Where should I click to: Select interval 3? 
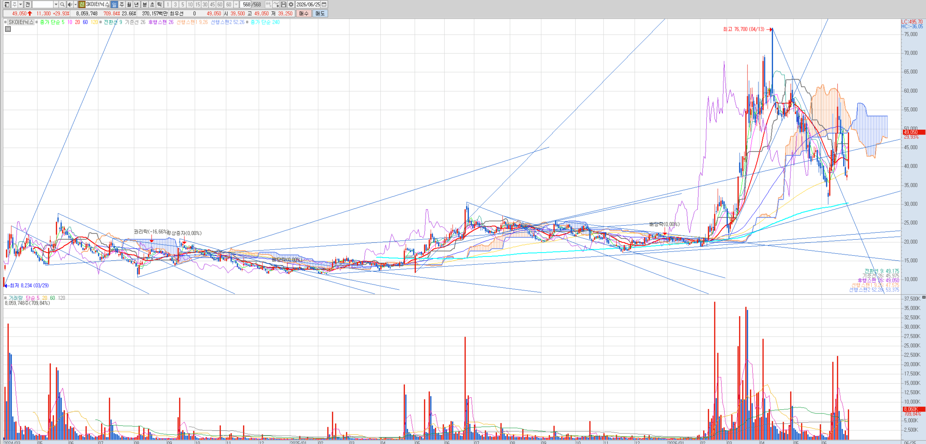[x=175, y=4]
